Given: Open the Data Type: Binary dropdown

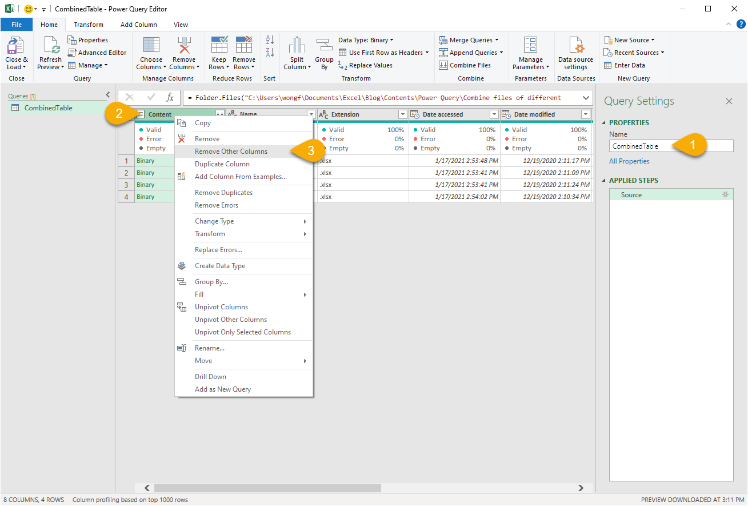Looking at the screenshot, I should [365, 39].
